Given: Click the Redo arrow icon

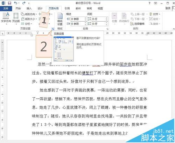Looking at the screenshot, I should pos(24,3).
